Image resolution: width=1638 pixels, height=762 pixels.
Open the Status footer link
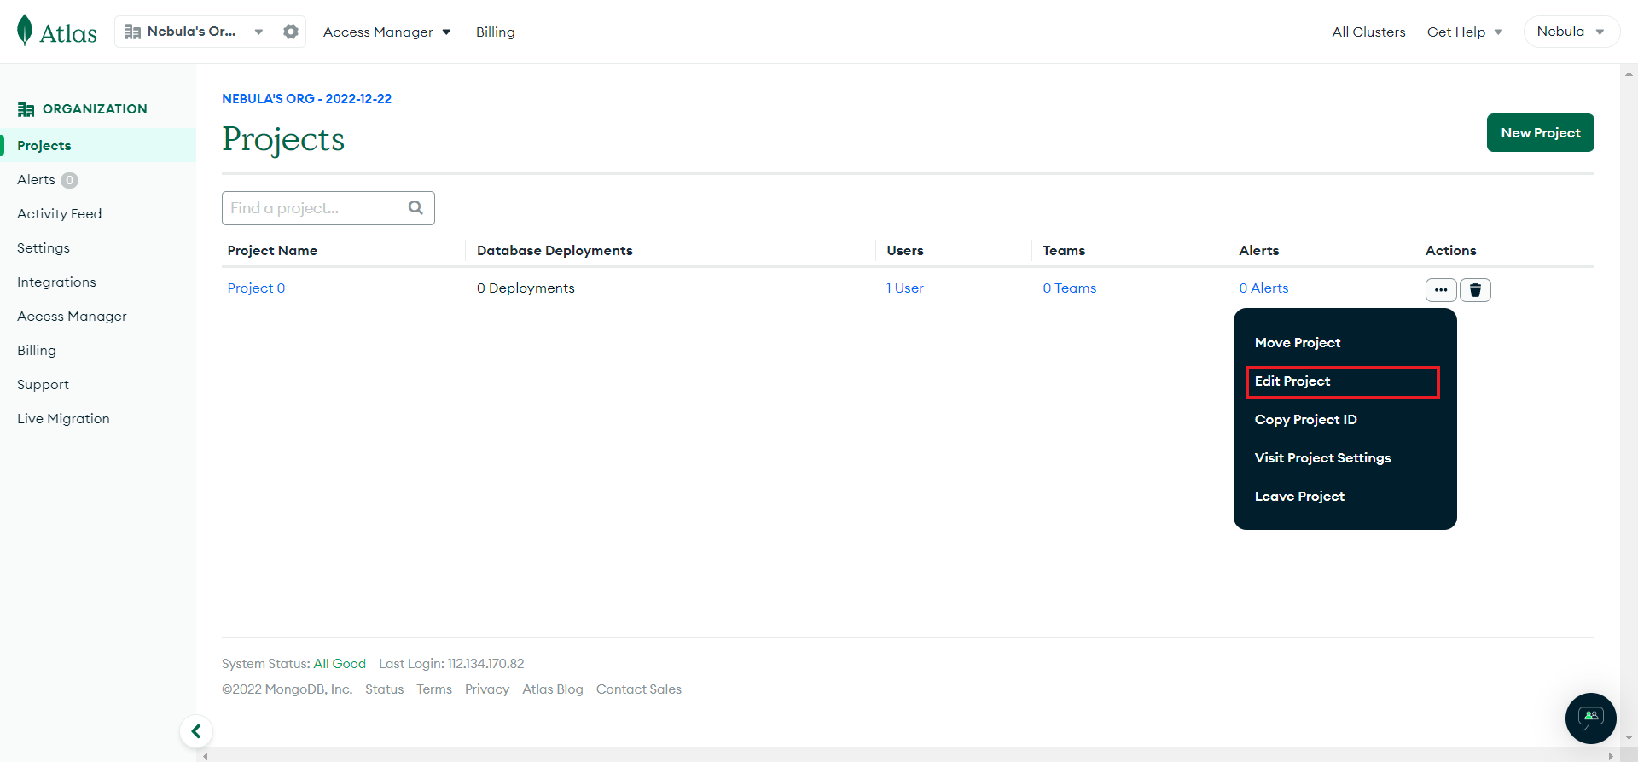tap(384, 689)
